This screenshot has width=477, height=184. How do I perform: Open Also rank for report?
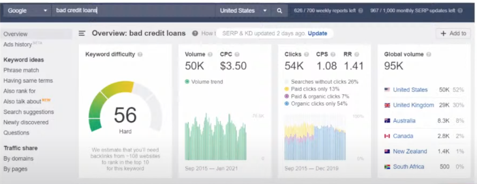click(19, 91)
